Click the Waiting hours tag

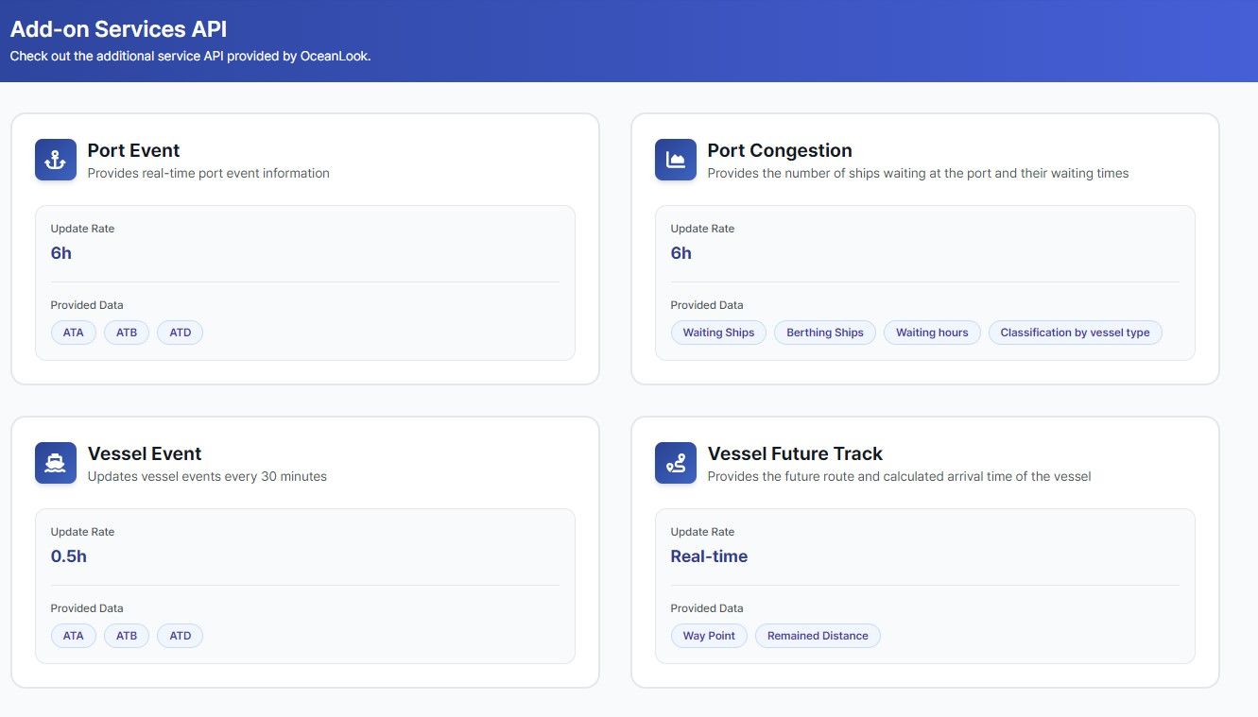tap(932, 333)
